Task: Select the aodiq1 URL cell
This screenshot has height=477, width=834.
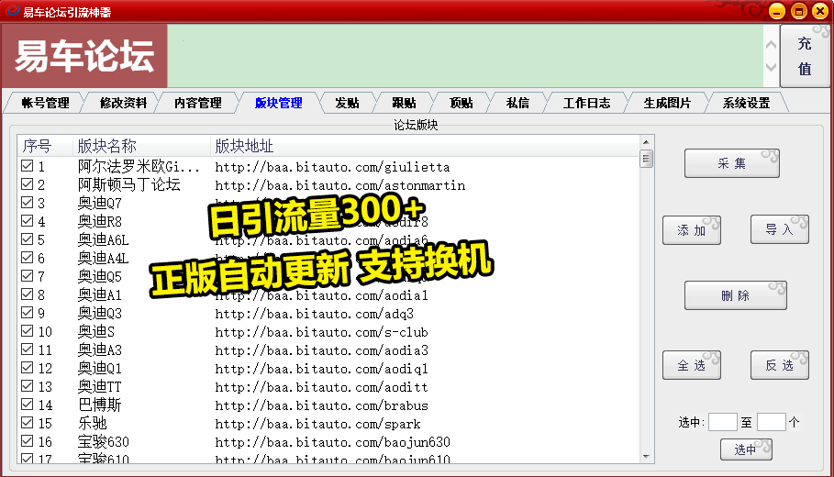Action: coord(321,369)
